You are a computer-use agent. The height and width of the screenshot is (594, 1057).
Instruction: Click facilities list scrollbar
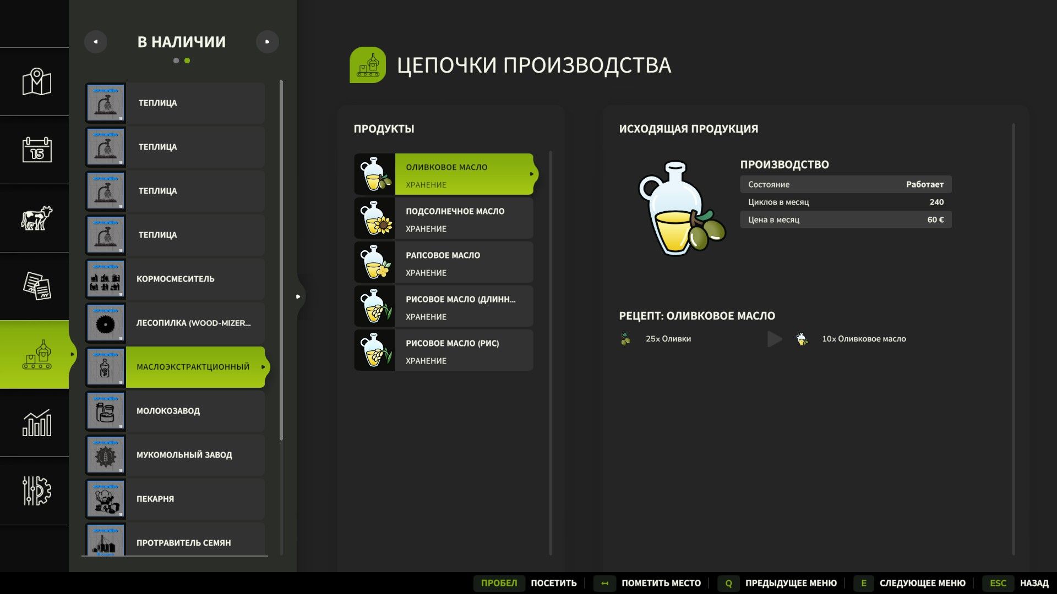click(281, 260)
